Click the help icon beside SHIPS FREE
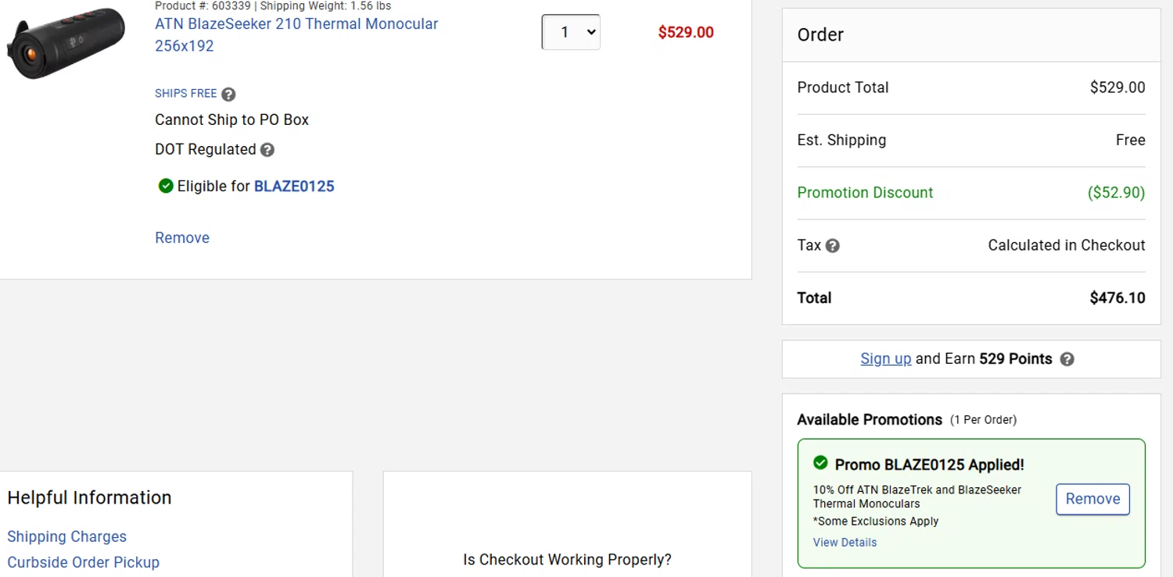 click(x=228, y=94)
